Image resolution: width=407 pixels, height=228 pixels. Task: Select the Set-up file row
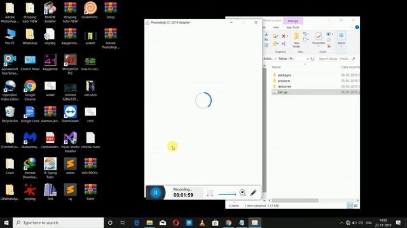point(315,92)
